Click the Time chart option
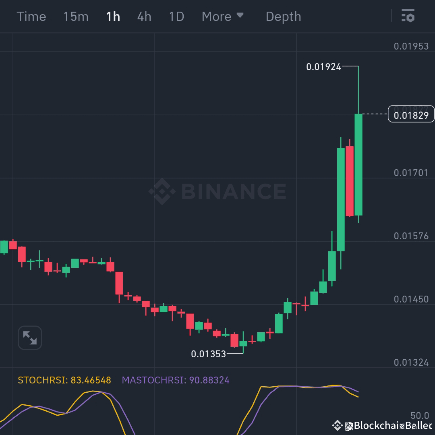Image resolution: width=435 pixels, height=435 pixels. (x=31, y=16)
